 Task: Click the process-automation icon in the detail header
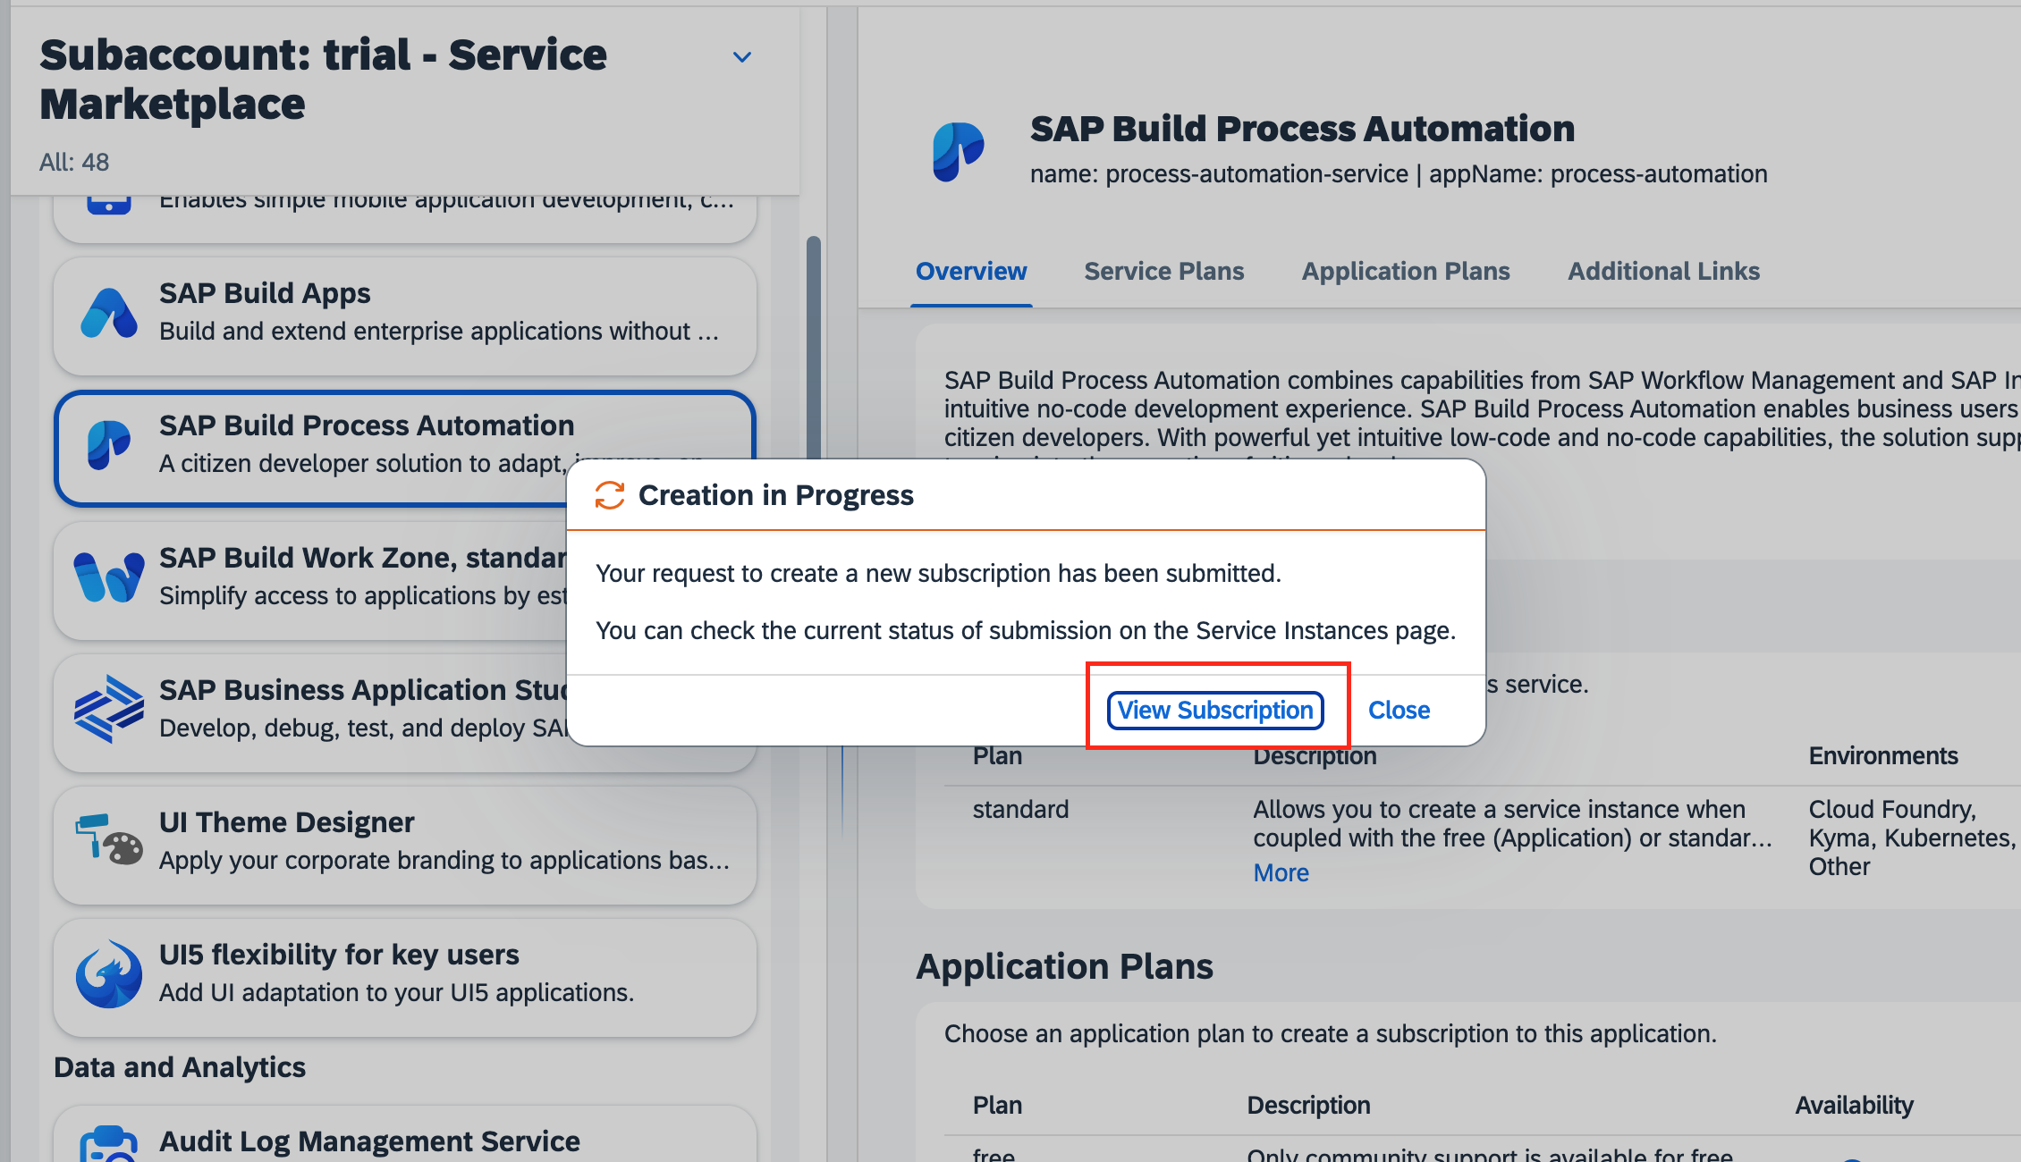coord(960,150)
